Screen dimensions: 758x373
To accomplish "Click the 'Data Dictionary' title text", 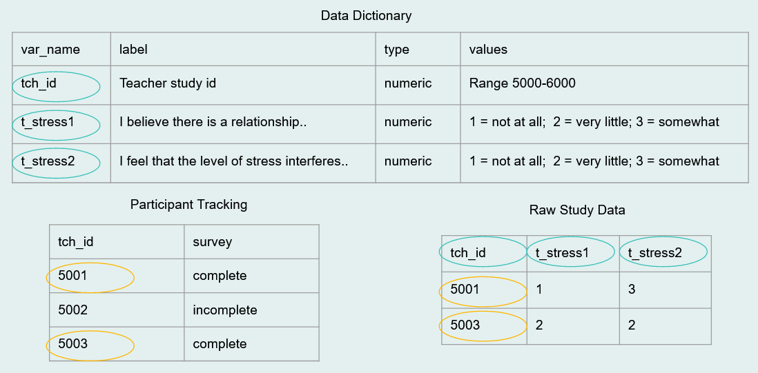I will (366, 16).
